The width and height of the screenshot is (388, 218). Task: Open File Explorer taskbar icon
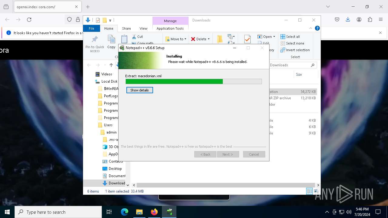[x=139, y=212]
